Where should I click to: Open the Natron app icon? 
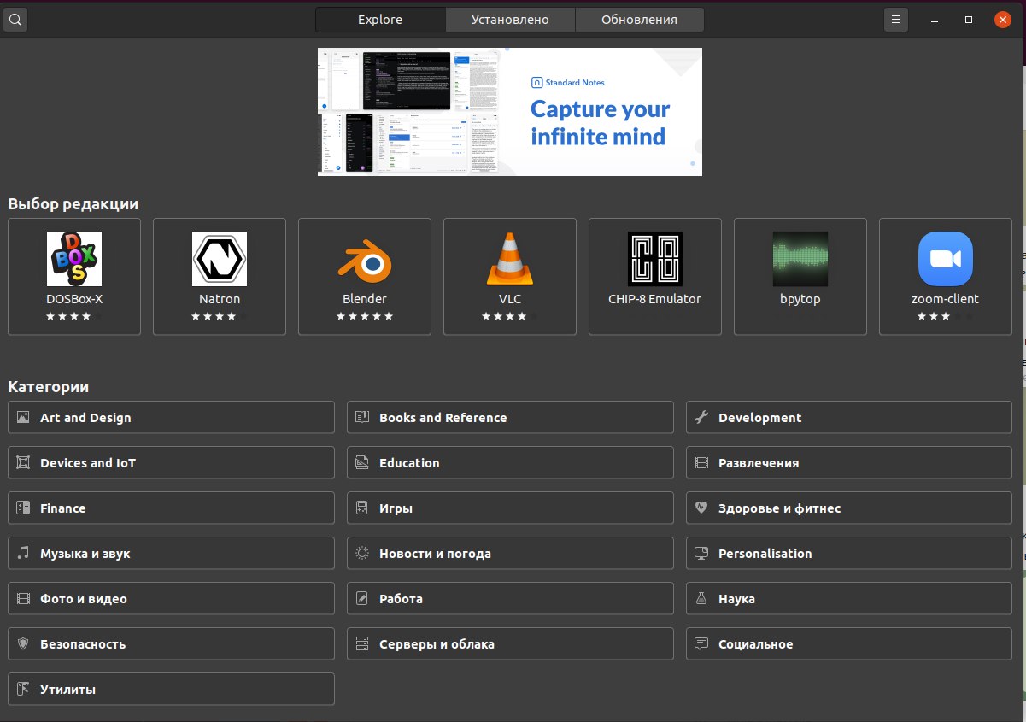click(220, 259)
